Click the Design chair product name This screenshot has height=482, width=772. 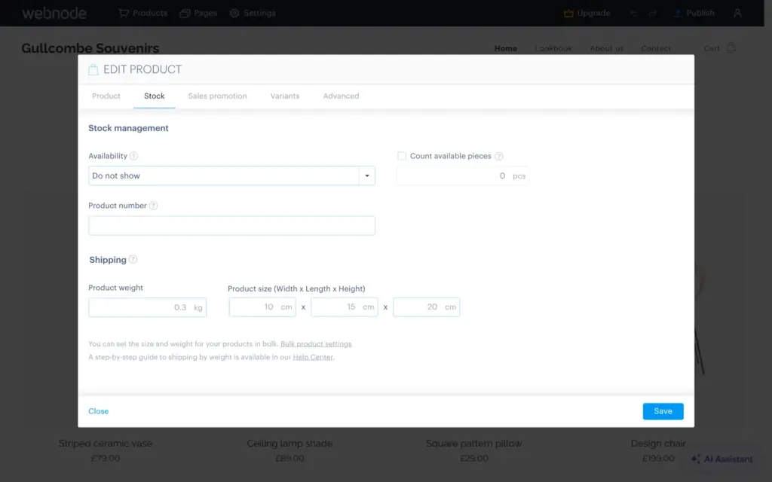(658, 443)
